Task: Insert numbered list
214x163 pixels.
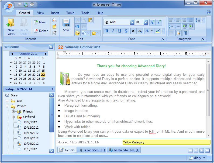Action: click(177, 27)
